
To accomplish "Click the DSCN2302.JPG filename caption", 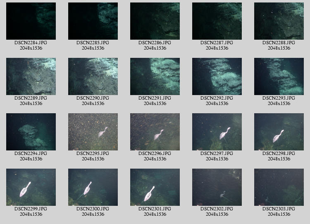I will tap(217, 209).
